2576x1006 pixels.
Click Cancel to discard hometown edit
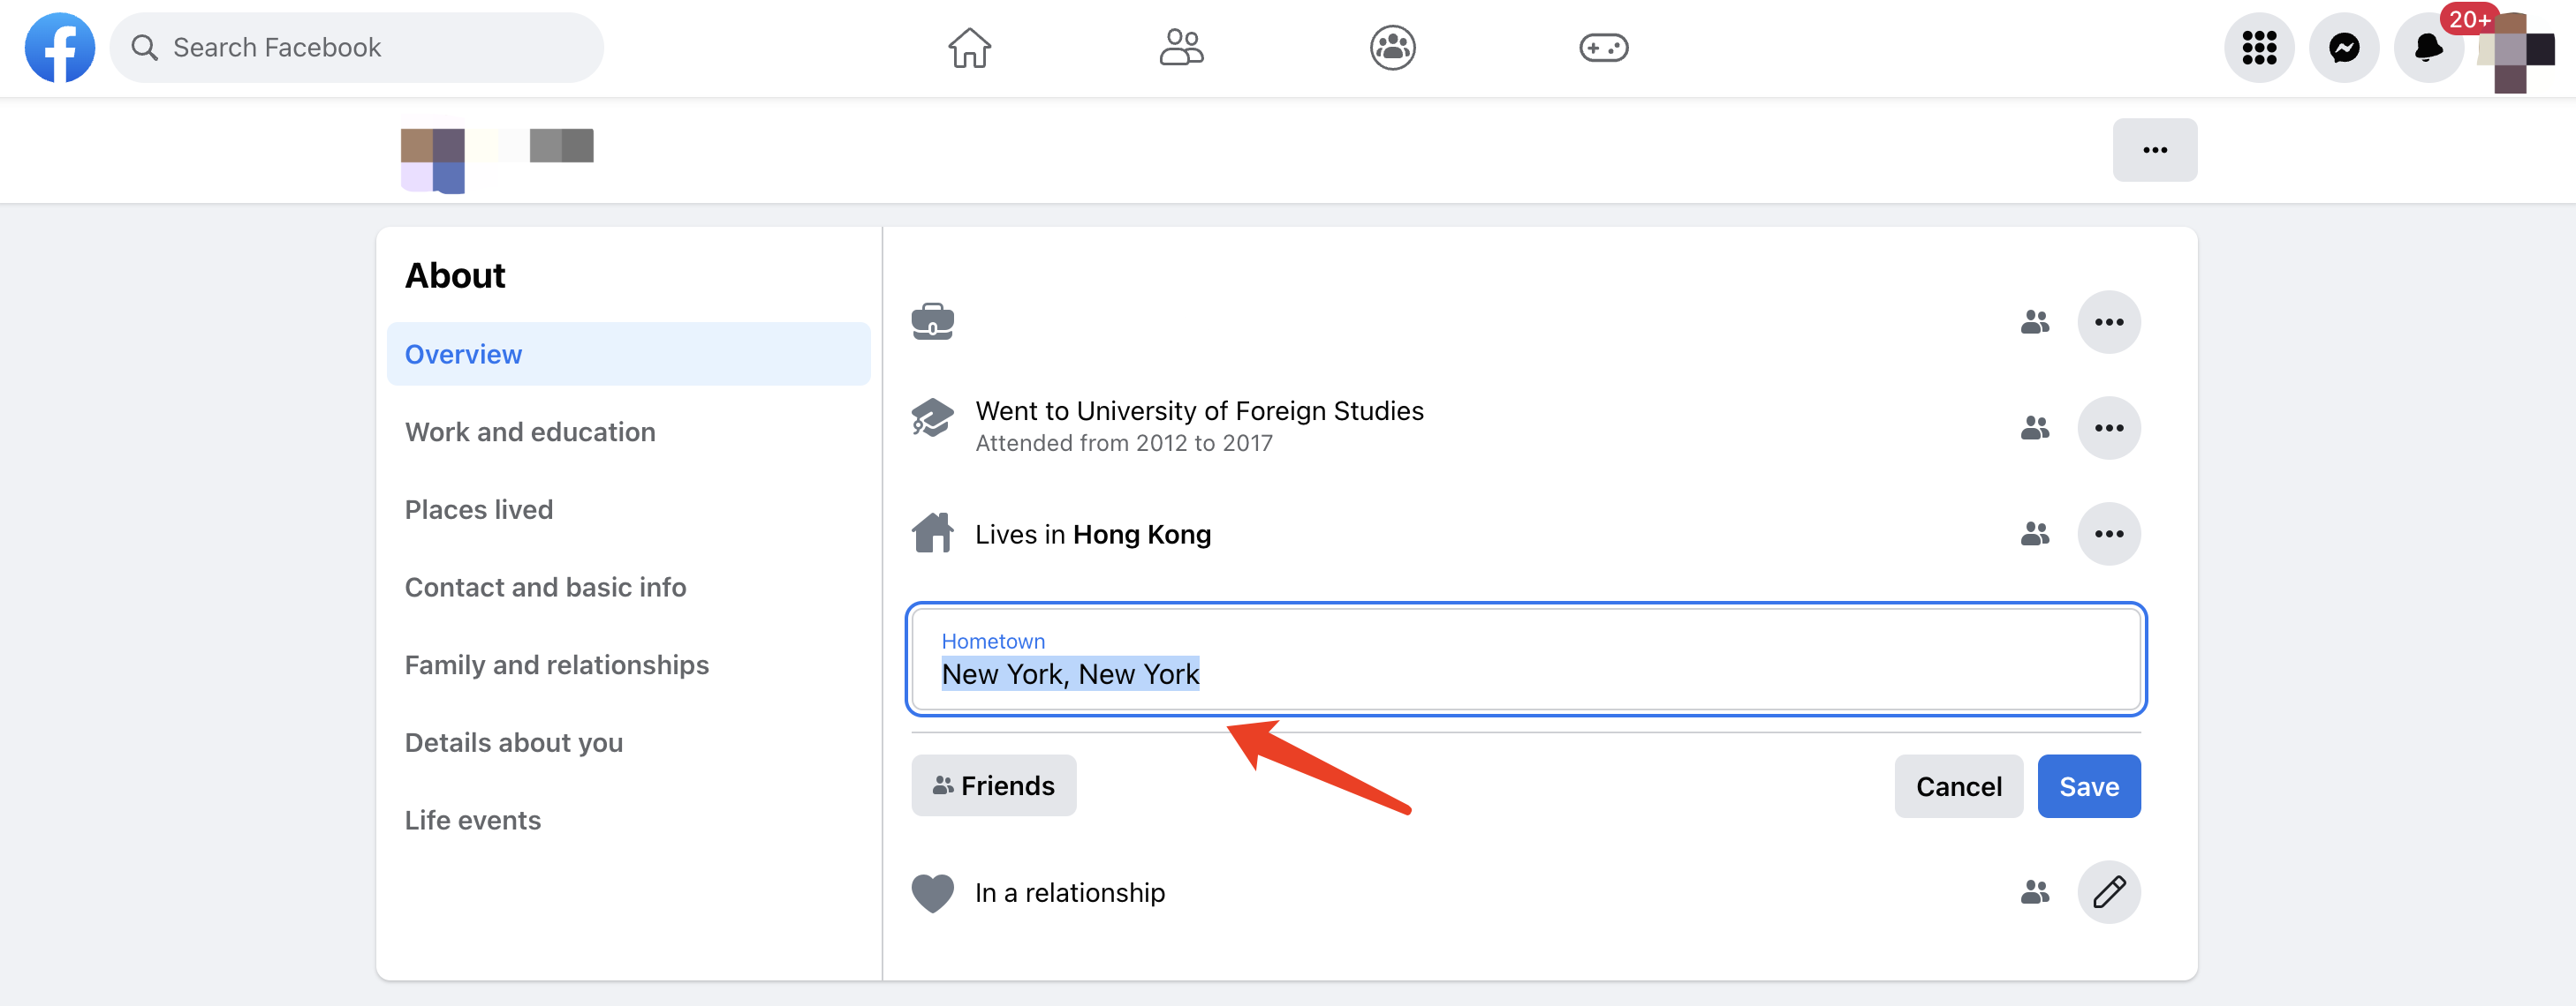point(1960,786)
